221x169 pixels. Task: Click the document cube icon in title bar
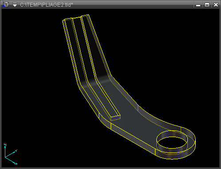point(6,4)
